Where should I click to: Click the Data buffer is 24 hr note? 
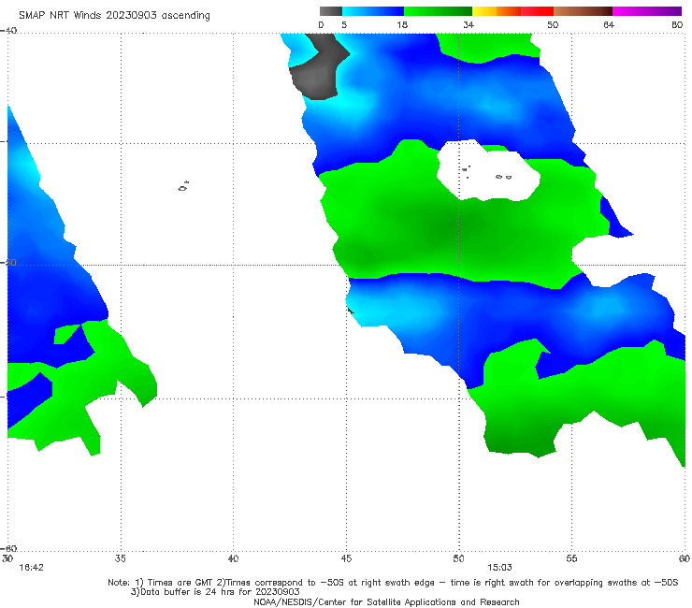click(x=215, y=592)
